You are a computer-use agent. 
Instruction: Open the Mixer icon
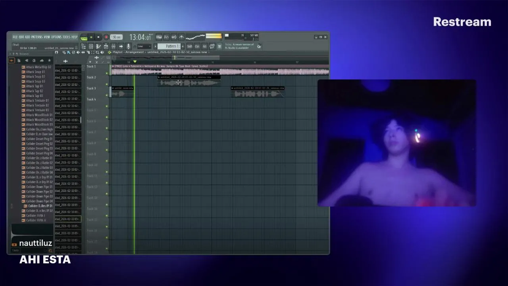click(x=114, y=46)
